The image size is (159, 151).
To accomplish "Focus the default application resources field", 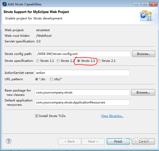I will 82,102.
